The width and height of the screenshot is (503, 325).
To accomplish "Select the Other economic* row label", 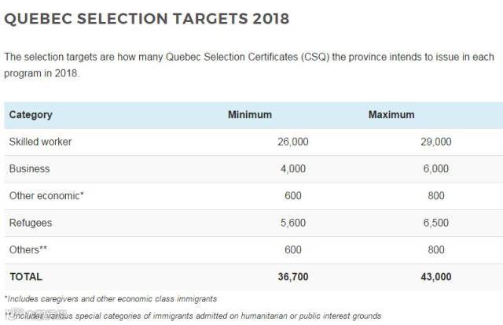I will (46, 196).
